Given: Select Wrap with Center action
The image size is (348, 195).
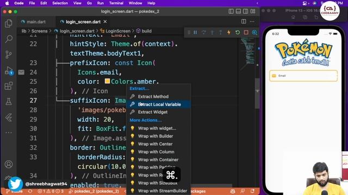Looking at the screenshot, I should (158, 144).
